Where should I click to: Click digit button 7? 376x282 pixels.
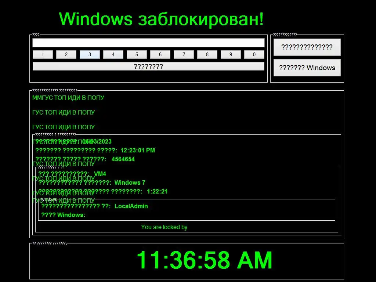[184, 54]
